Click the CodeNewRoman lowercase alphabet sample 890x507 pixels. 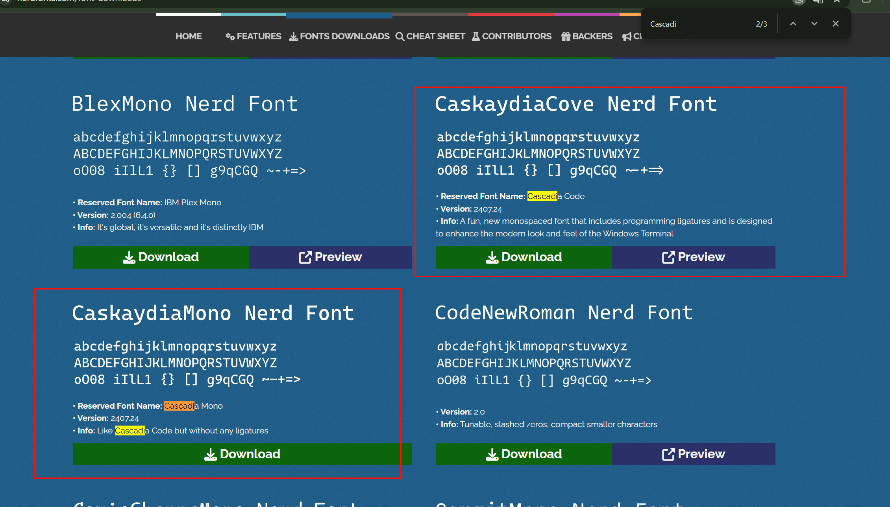[532, 346]
